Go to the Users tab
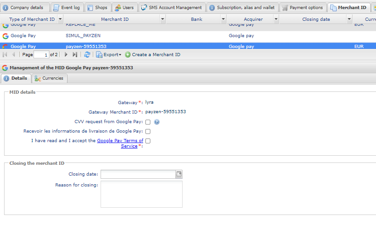 point(125,8)
